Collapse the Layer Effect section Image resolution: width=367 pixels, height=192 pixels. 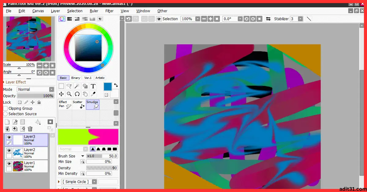[x=4, y=82]
